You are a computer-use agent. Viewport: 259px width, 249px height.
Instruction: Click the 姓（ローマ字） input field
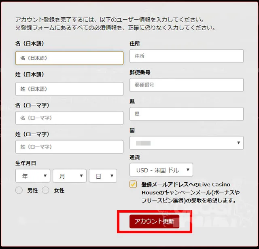69,147
